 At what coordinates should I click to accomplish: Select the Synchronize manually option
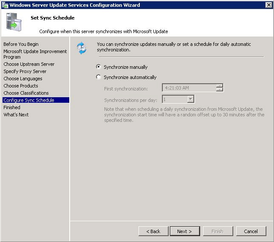coord(99,67)
